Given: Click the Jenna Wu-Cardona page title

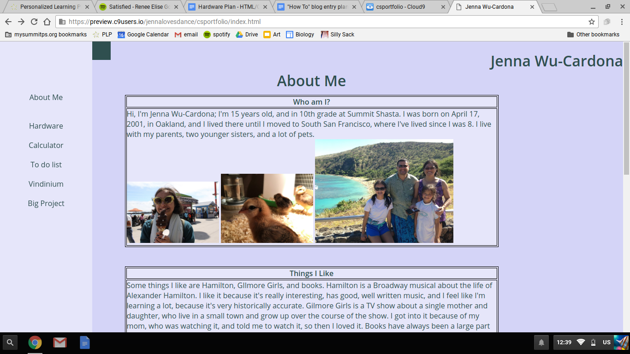Looking at the screenshot, I should (x=556, y=61).
